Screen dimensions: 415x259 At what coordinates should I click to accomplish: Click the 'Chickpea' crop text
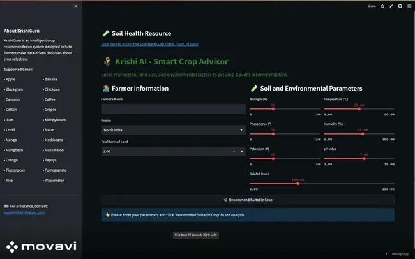52,89
